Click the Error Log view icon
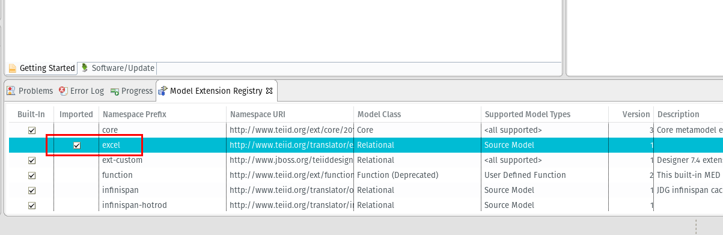 (x=63, y=91)
